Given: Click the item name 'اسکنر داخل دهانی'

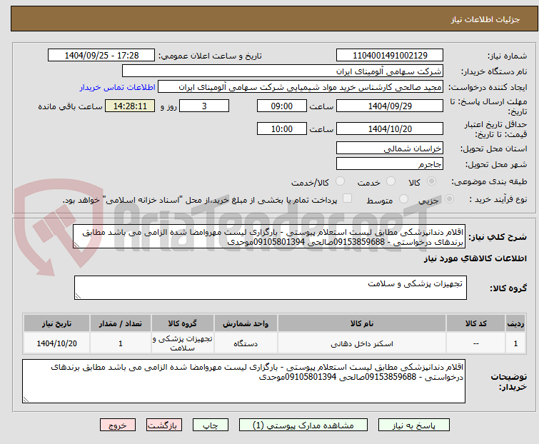Looking at the screenshot, I should pos(362,343).
